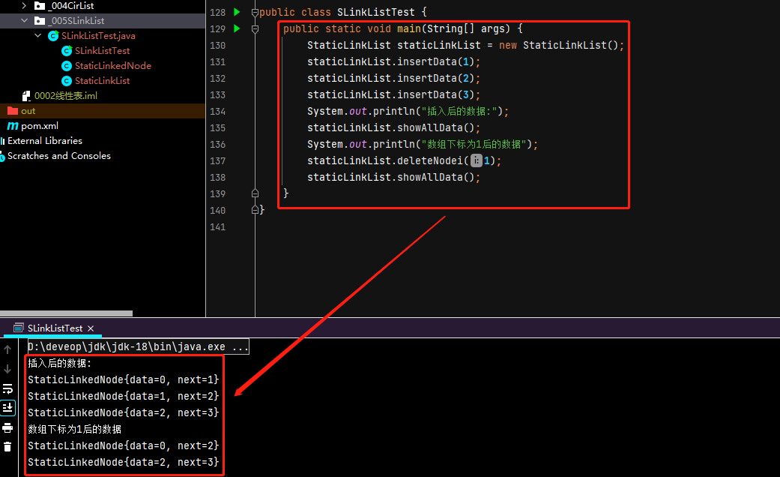This screenshot has width=780, height=477.
Task: Click run tab application icon
Action: coord(19,328)
